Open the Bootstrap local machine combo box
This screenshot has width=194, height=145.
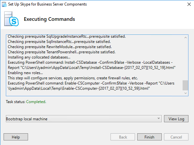pyautogui.click(x=84, y=119)
